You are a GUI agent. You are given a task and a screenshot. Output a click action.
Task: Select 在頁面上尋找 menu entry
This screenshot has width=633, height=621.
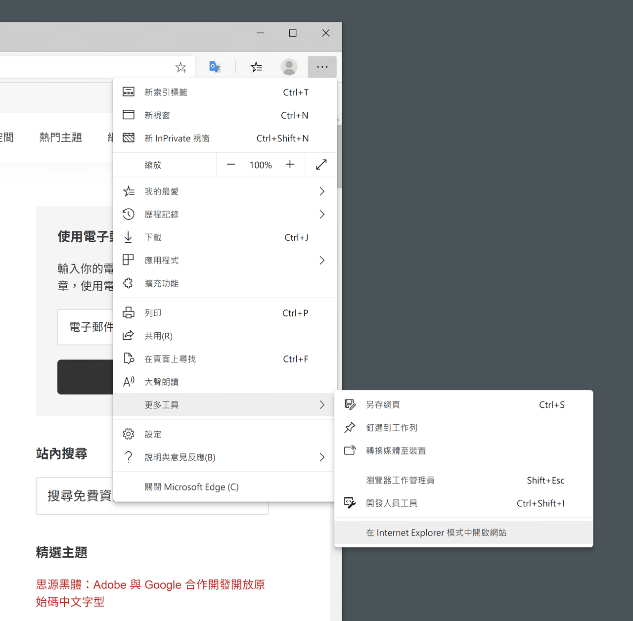225,359
